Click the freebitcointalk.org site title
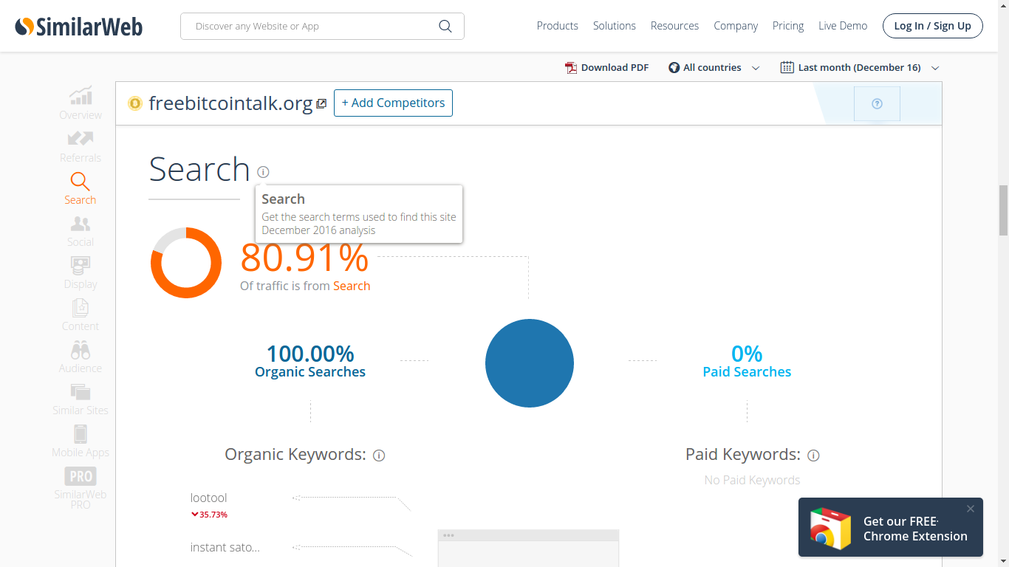Viewport: 1009px width, 567px height. tap(230, 103)
